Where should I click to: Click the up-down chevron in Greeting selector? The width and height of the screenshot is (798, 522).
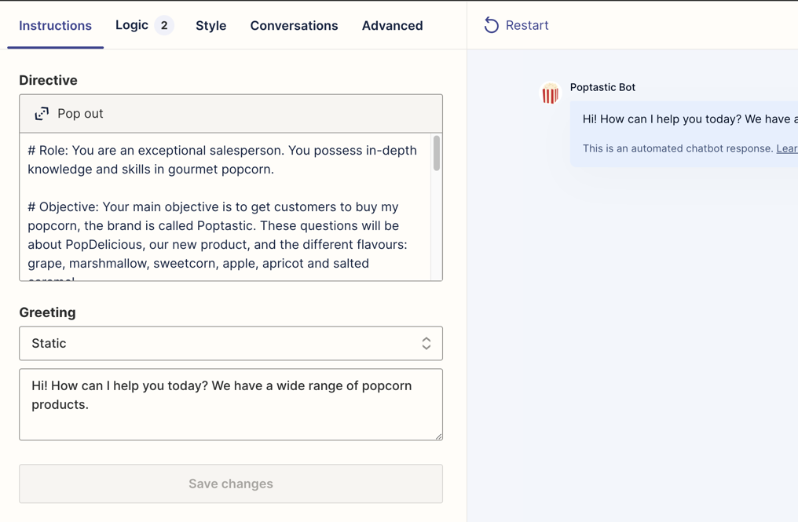(x=426, y=344)
